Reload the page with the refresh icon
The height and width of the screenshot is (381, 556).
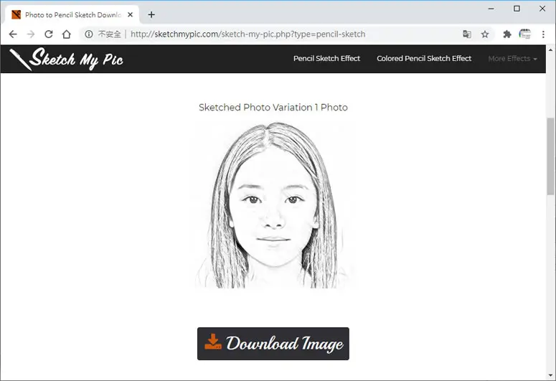pos(49,34)
